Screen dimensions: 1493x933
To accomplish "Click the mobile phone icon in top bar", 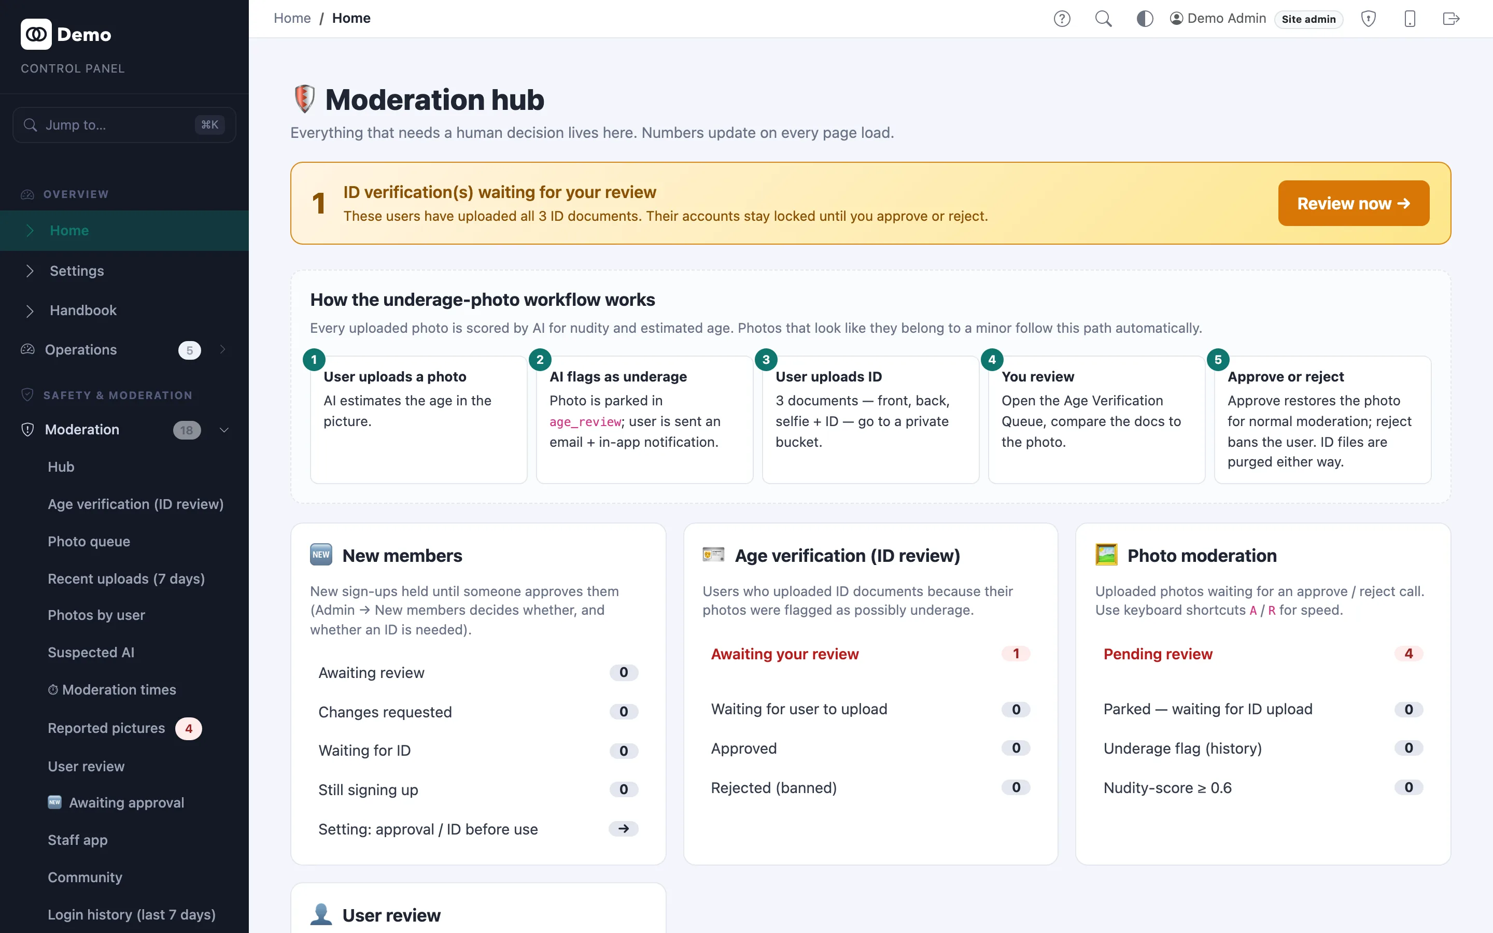I will point(1410,19).
